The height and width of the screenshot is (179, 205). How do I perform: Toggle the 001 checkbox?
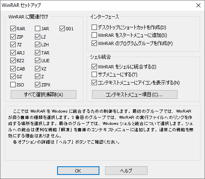click(62, 29)
